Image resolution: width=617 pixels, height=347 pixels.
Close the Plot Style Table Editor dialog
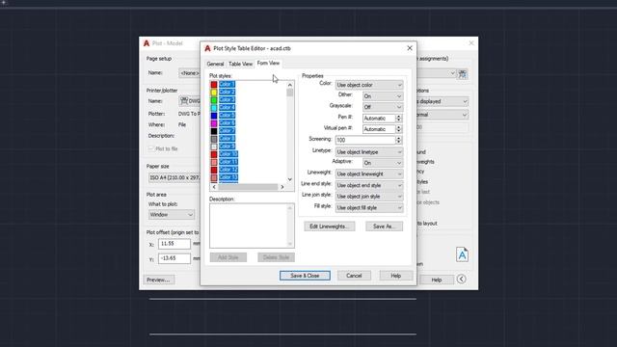(x=410, y=48)
